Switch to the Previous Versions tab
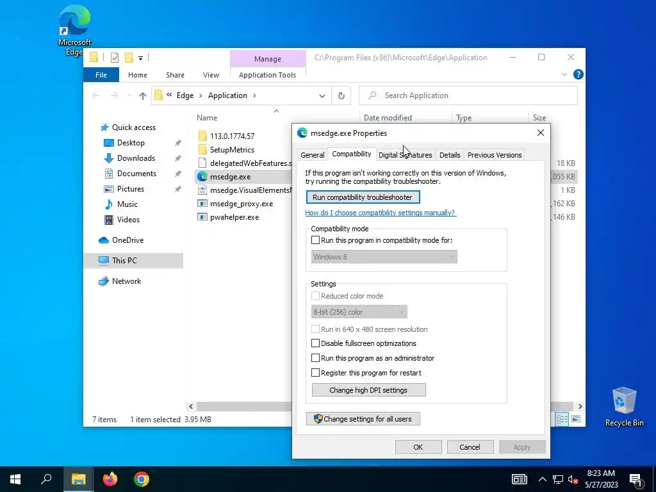Viewport: 656px width, 492px height. pos(495,155)
